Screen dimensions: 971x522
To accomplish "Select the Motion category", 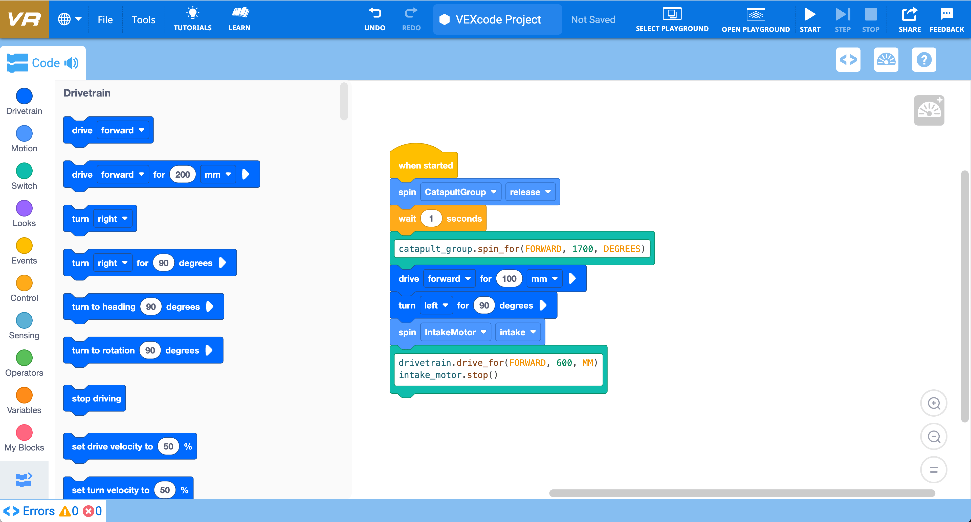I will pyautogui.click(x=24, y=139).
